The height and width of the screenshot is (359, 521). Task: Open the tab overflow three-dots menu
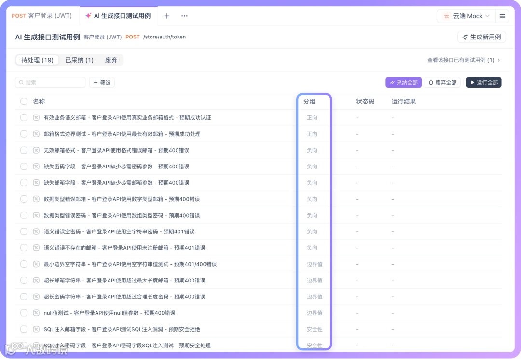(x=184, y=16)
